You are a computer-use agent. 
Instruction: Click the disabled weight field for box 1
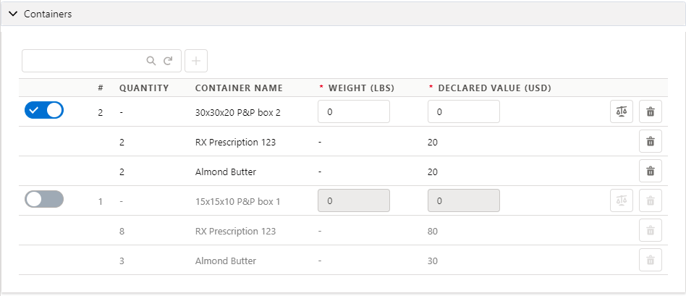tap(354, 201)
